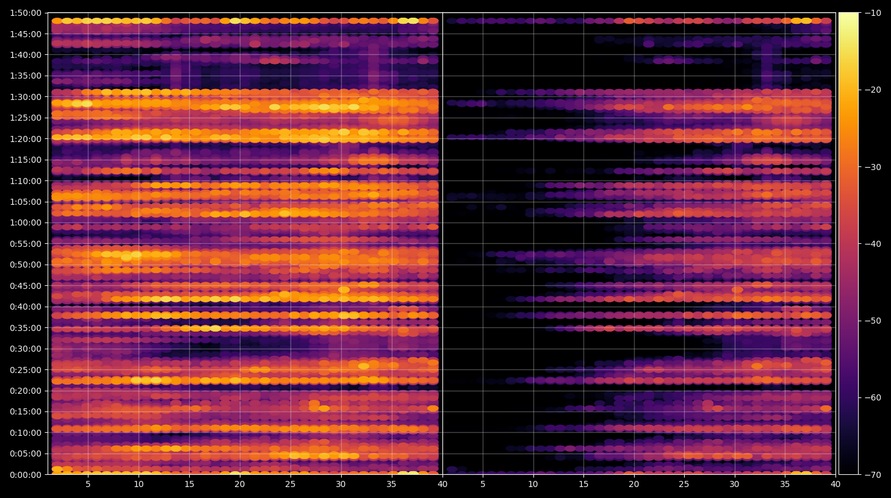Screen dimensions: 891x498
Task: Select the 1:30:00 time label
Action: pyautogui.click(x=26, y=97)
